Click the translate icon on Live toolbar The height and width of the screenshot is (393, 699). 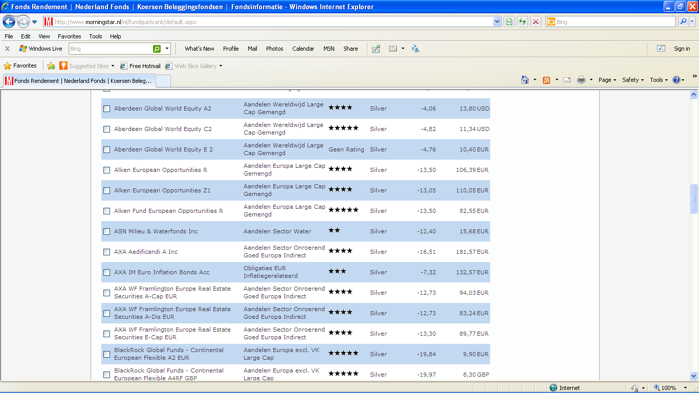(x=416, y=49)
